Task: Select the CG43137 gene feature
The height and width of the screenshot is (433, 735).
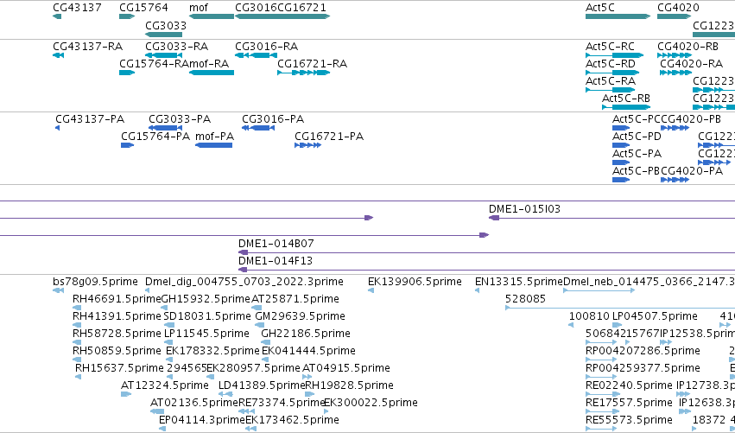Action: (57, 16)
